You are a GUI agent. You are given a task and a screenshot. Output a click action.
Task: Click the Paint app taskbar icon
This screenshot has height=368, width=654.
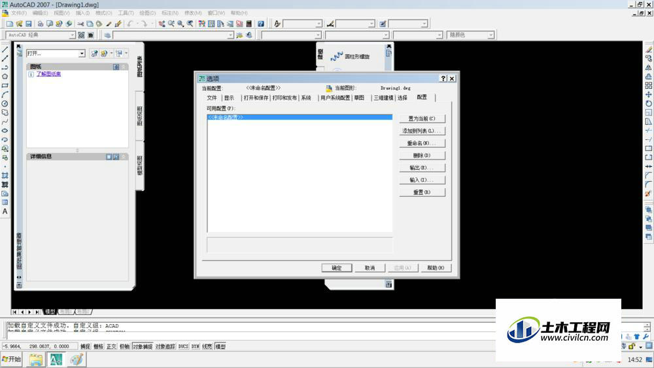click(x=77, y=360)
